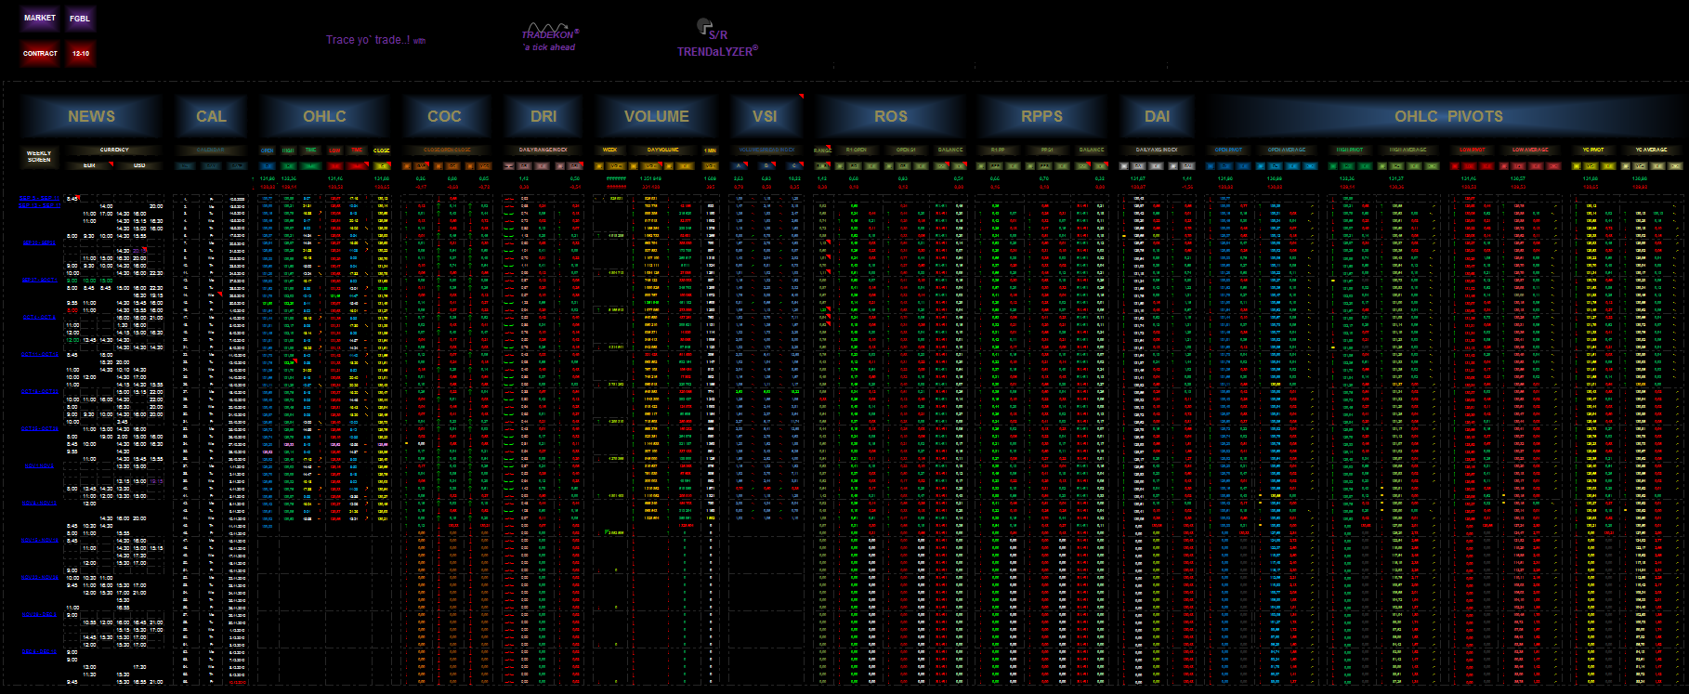Open the OCT 4 - OCT 8 week link

click(39, 317)
